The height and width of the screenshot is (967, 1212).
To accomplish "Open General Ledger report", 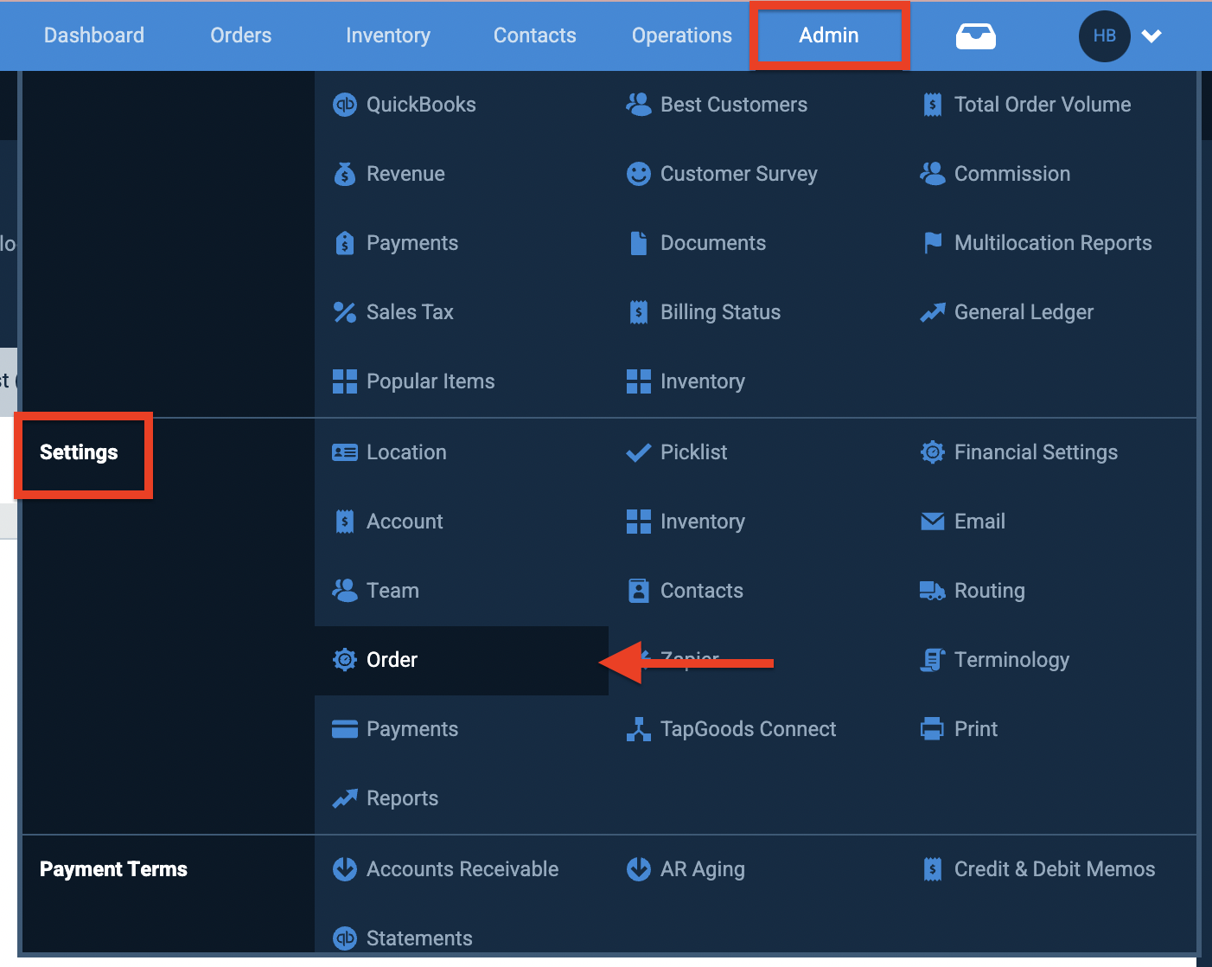I will pyautogui.click(x=1024, y=312).
